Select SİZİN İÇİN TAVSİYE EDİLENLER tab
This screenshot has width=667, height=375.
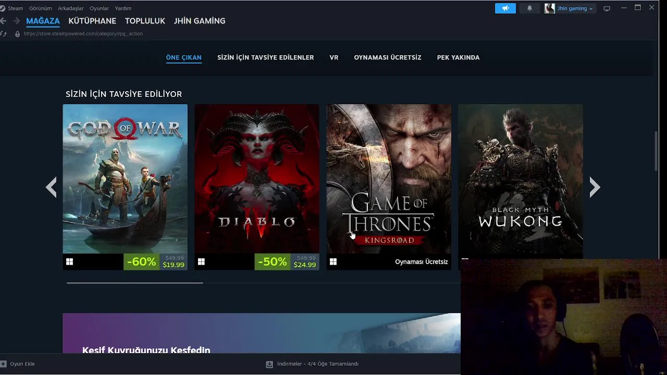coord(265,57)
